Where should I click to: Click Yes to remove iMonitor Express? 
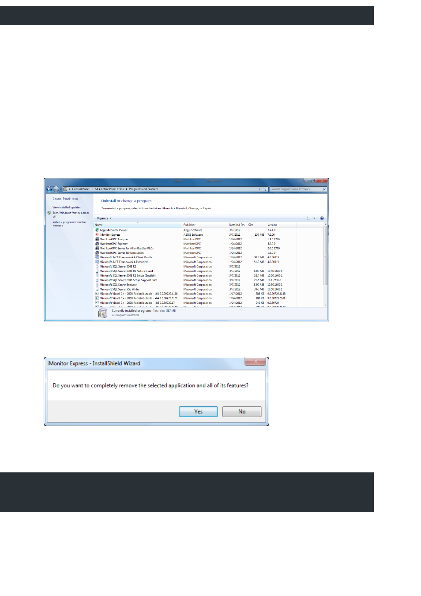198,411
